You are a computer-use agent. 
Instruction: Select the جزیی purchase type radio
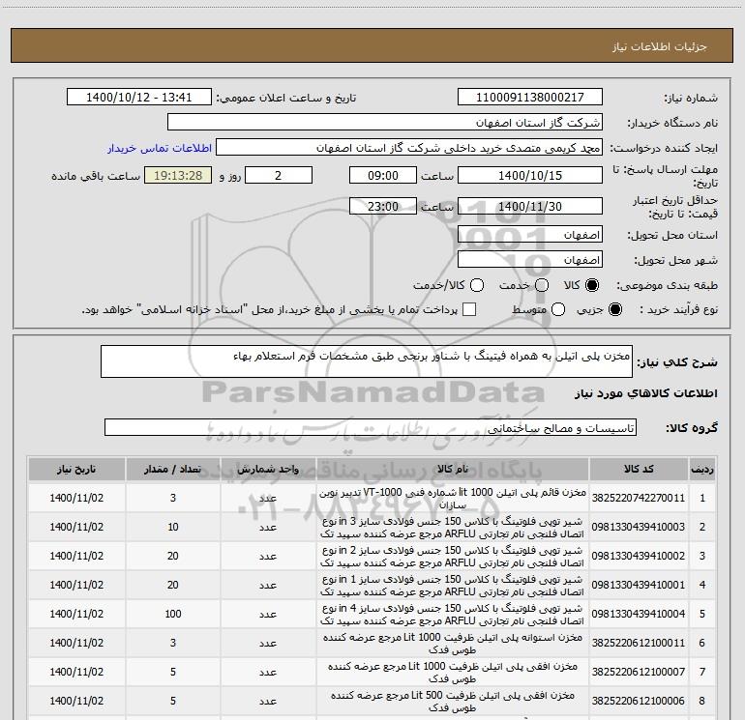[x=614, y=309]
